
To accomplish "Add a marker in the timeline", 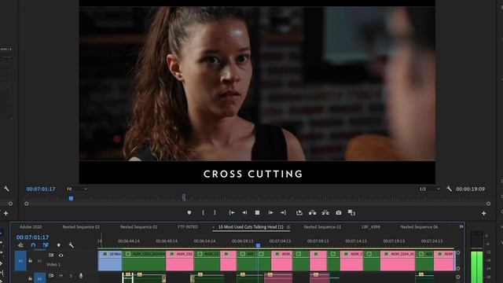I will [58, 245].
